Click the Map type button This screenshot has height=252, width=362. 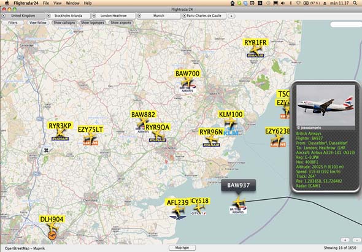tap(182, 248)
